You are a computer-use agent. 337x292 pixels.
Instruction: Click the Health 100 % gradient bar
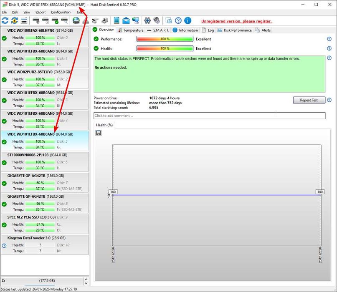[x=165, y=48]
